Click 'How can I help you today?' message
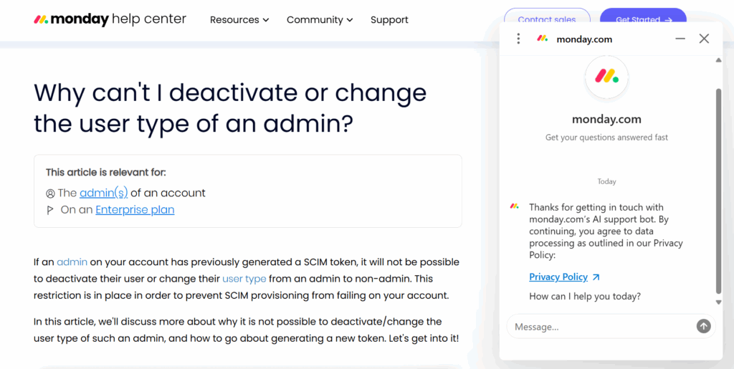Screen dimensions: 734x369 click(585, 297)
